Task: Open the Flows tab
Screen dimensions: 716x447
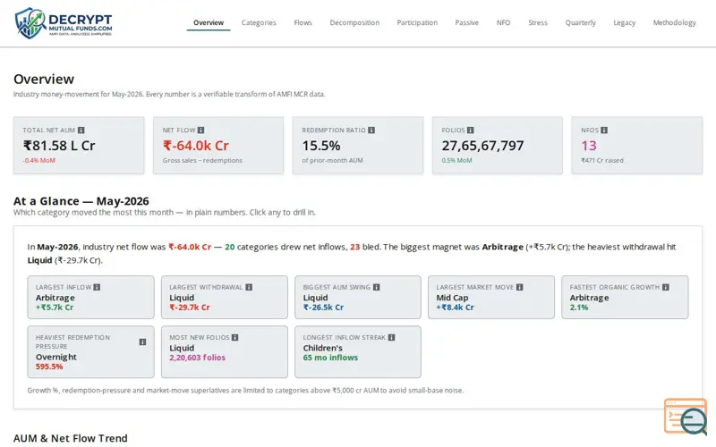Action: 303,23
